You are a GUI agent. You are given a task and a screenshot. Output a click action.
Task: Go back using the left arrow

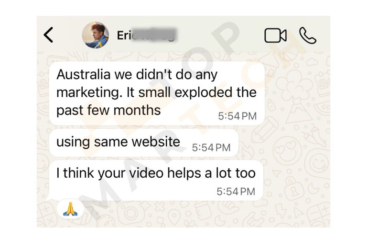48,35
